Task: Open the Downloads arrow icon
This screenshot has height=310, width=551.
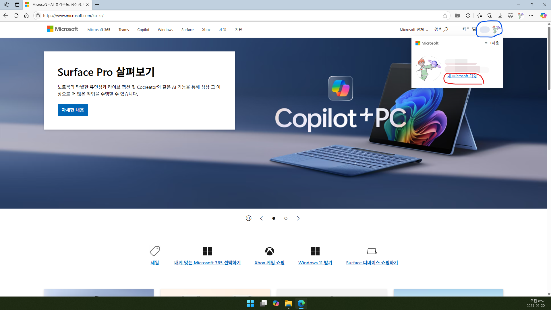Action: click(x=500, y=16)
